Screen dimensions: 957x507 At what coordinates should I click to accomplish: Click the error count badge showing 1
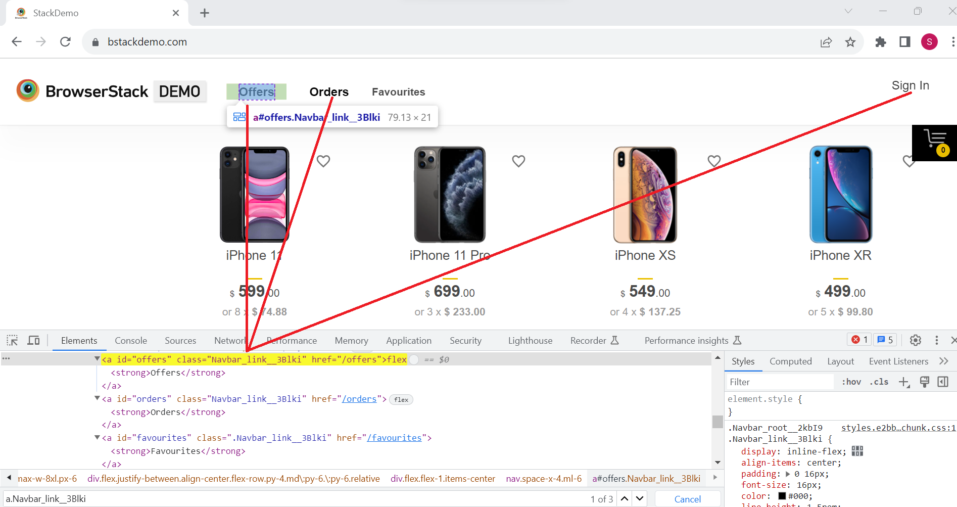[859, 340]
